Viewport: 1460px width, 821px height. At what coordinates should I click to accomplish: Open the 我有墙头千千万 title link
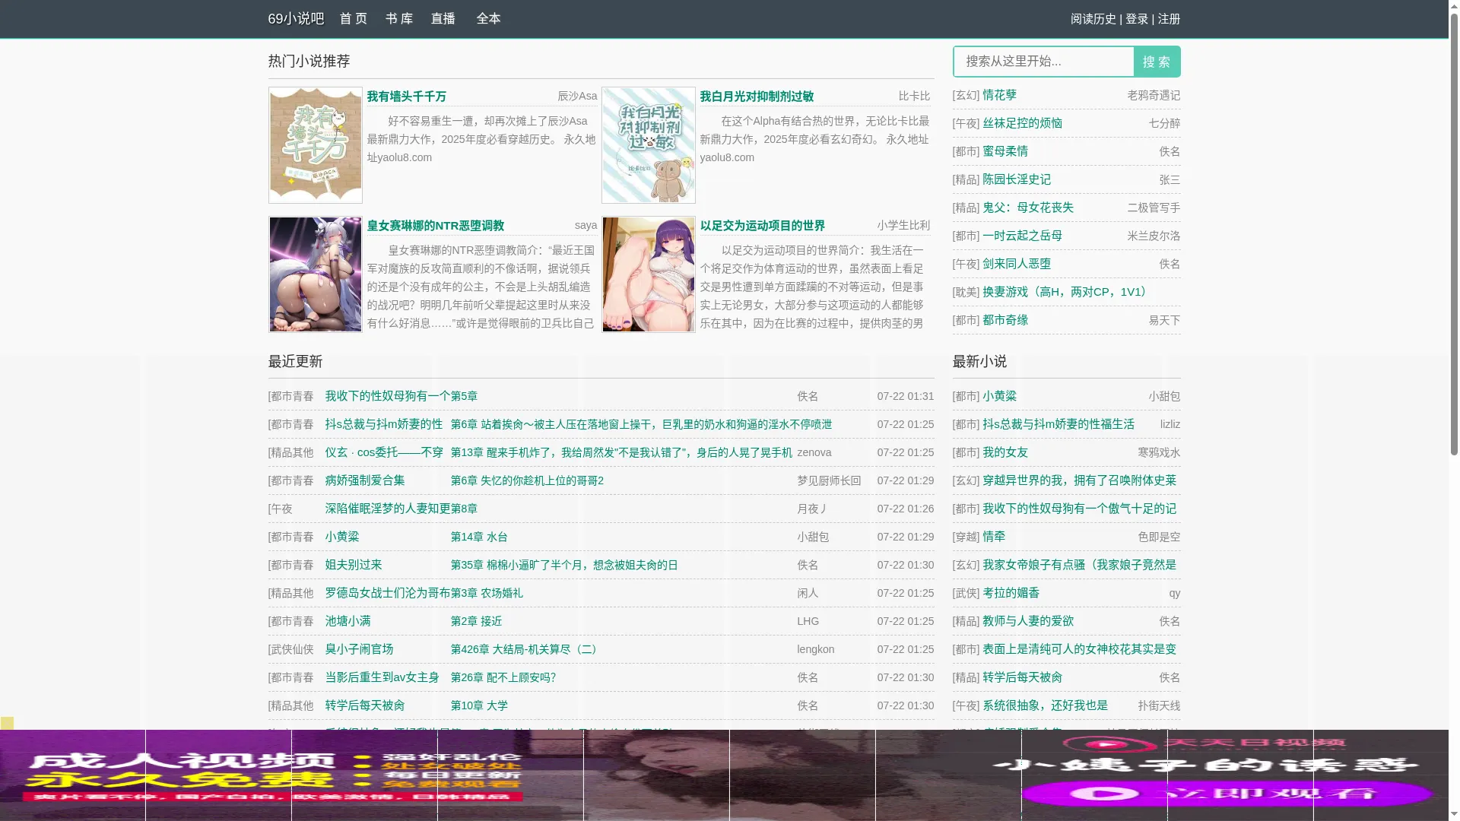[406, 97]
